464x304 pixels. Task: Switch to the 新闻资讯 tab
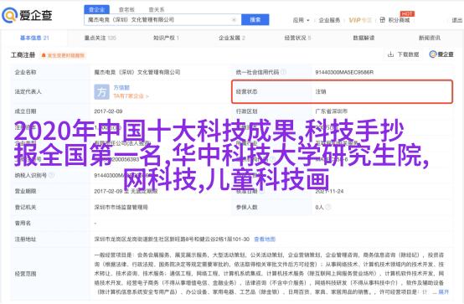(x=430, y=38)
